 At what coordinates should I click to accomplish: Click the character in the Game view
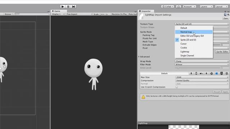[93, 74]
